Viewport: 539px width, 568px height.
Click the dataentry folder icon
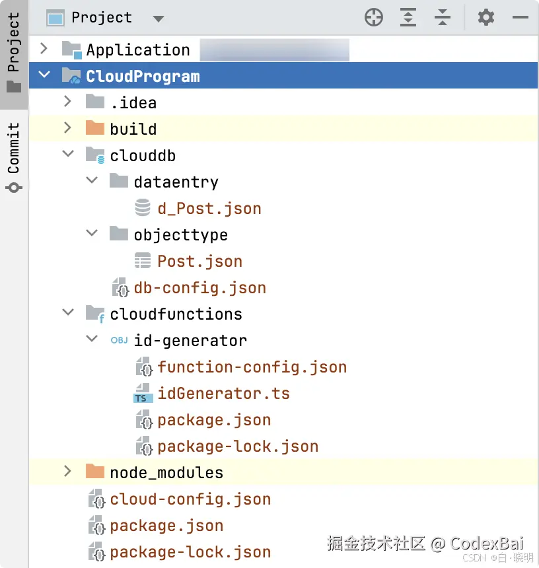point(119,180)
